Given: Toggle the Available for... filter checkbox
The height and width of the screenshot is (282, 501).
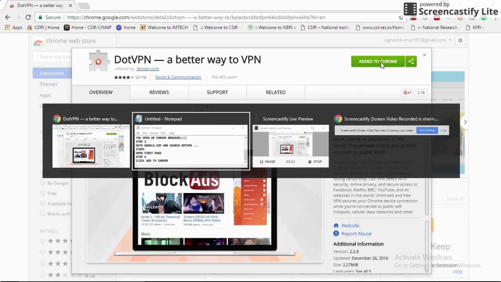Looking at the screenshot, I should coord(43,203).
